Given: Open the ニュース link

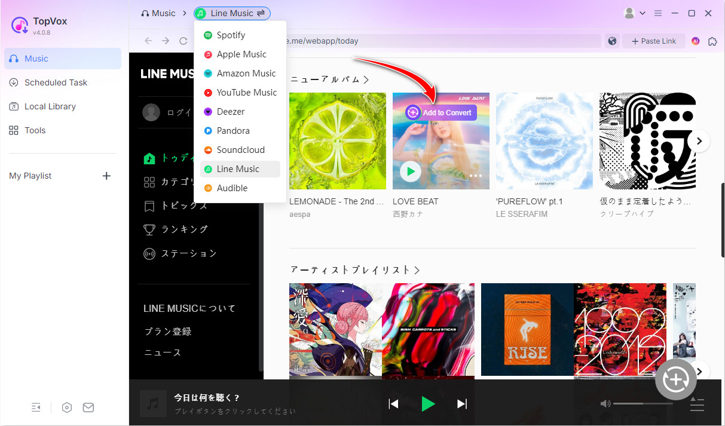Looking at the screenshot, I should tap(163, 353).
